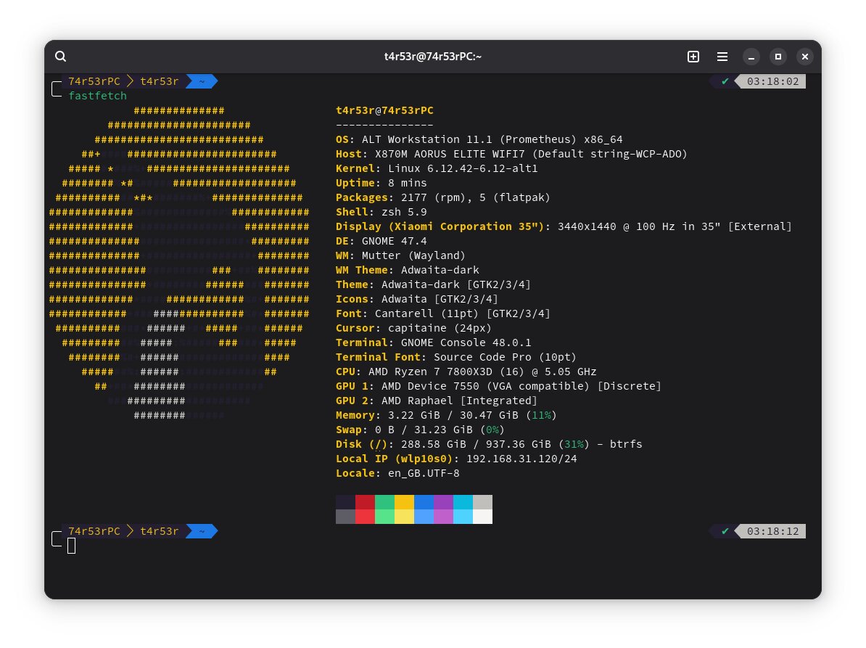Viewport: 866px width, 648px height.
Task: Click the Locale value 'en_GB.UTF-8'
Action: tap(424, 473)
